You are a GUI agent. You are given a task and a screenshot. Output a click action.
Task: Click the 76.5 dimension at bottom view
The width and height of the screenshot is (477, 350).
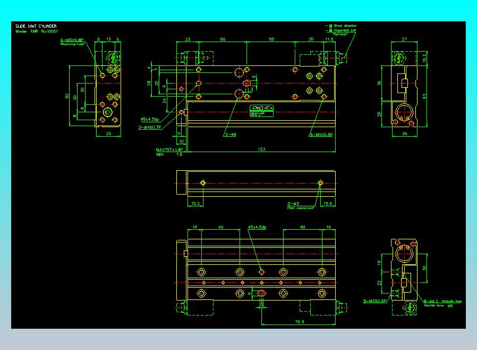(300, 322)
